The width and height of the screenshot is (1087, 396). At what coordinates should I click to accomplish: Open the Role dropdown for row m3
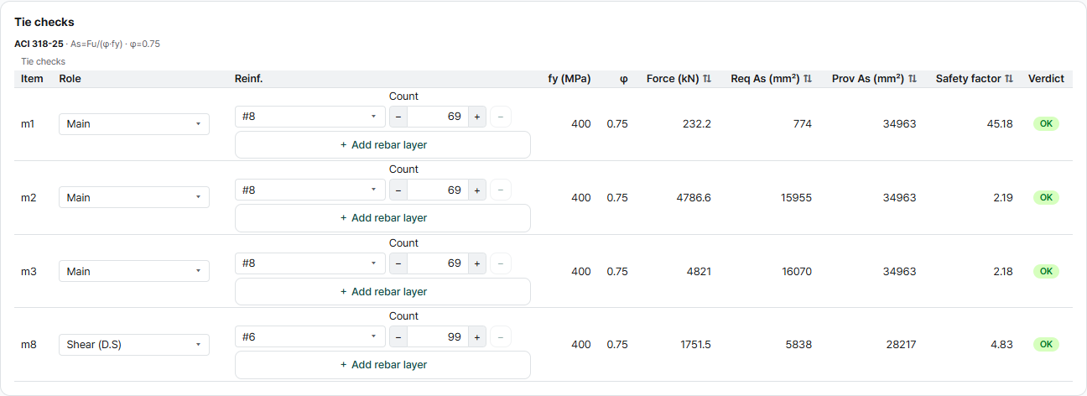coord(134,272)
